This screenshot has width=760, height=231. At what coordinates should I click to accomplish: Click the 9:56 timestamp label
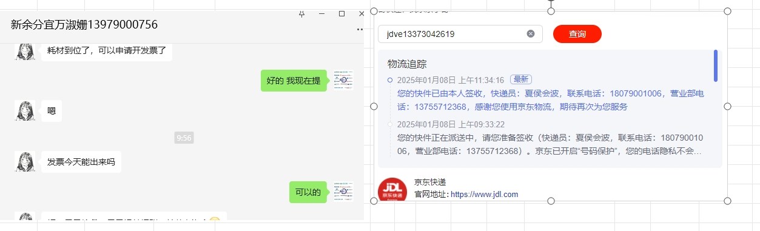pos(184,138)
